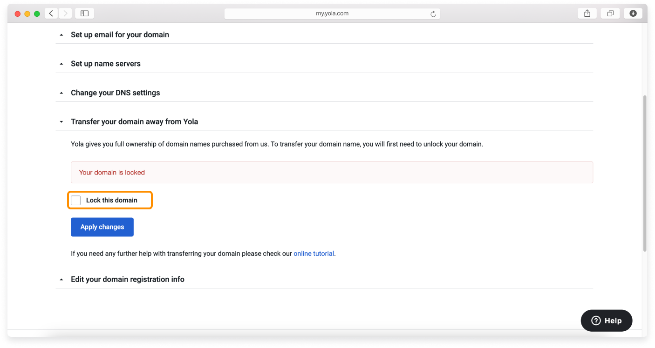The image size is (655, 348).
Task: Open the Help widget
Action: (x=606, y=321)
